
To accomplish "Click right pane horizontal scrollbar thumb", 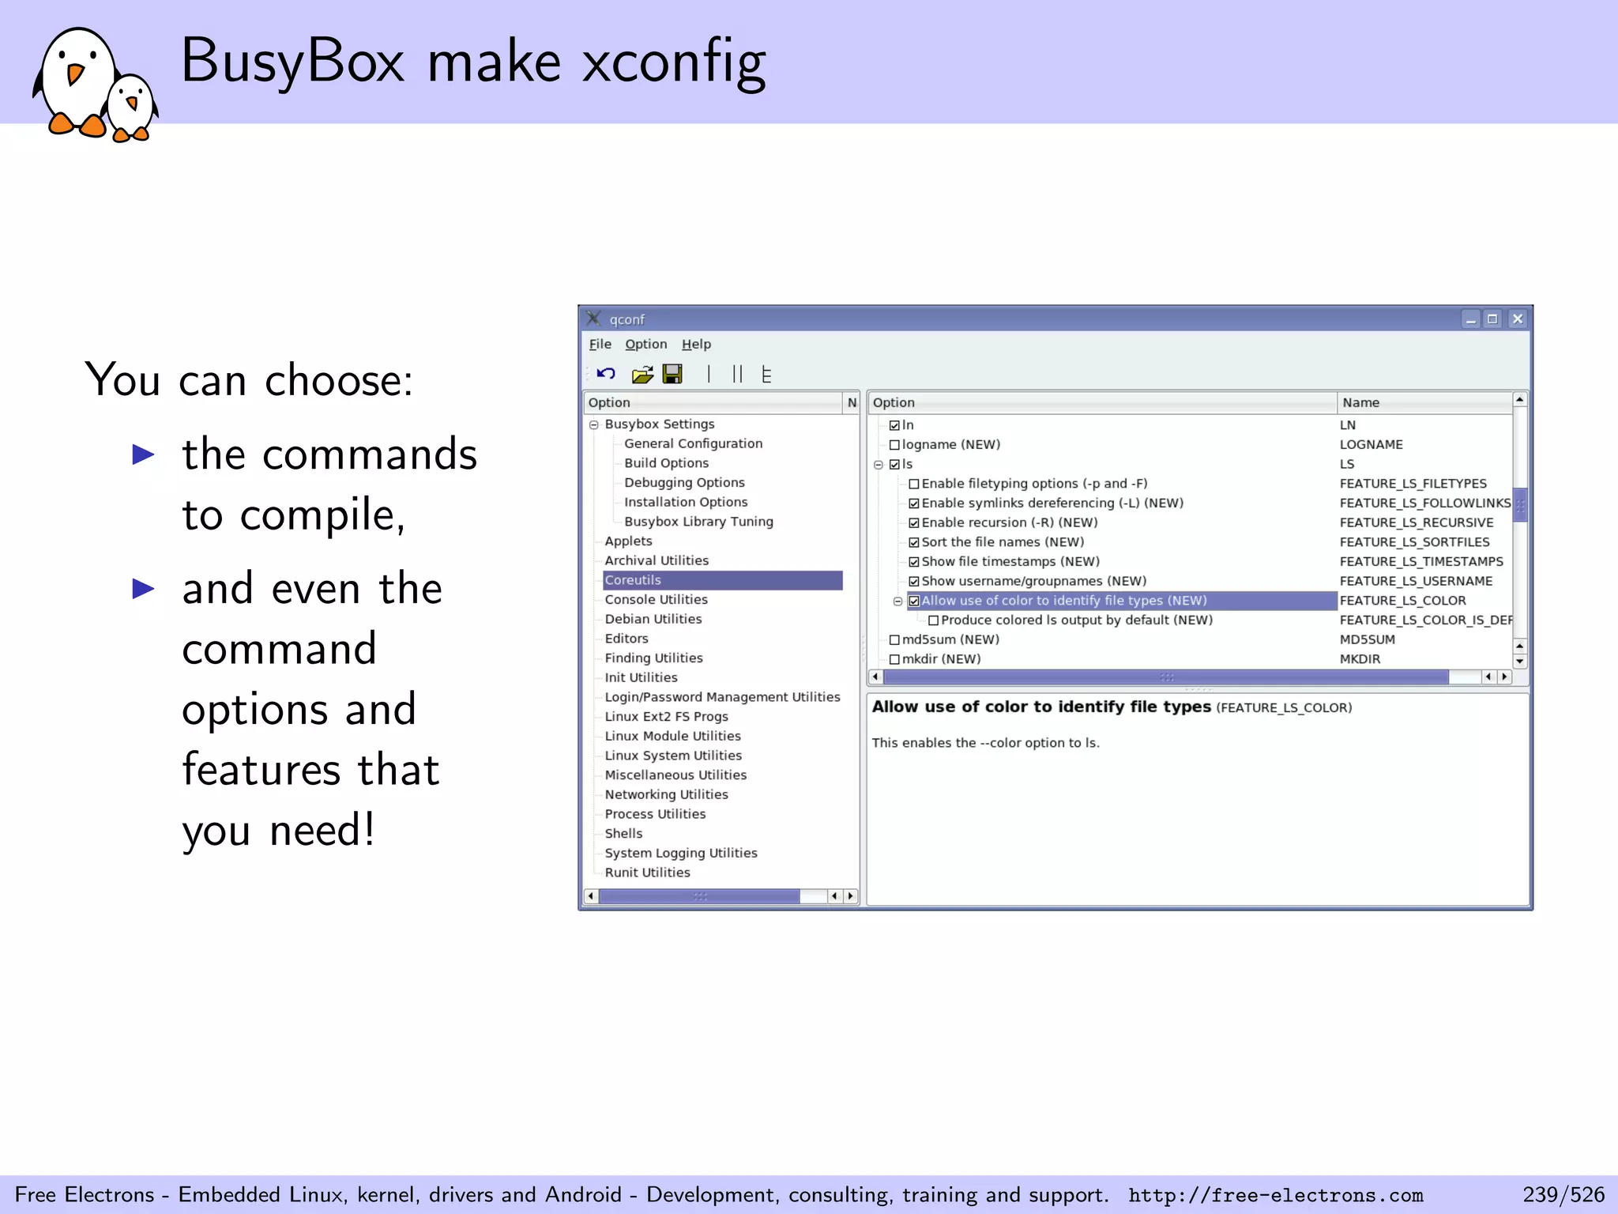I will pos(1166,677).
